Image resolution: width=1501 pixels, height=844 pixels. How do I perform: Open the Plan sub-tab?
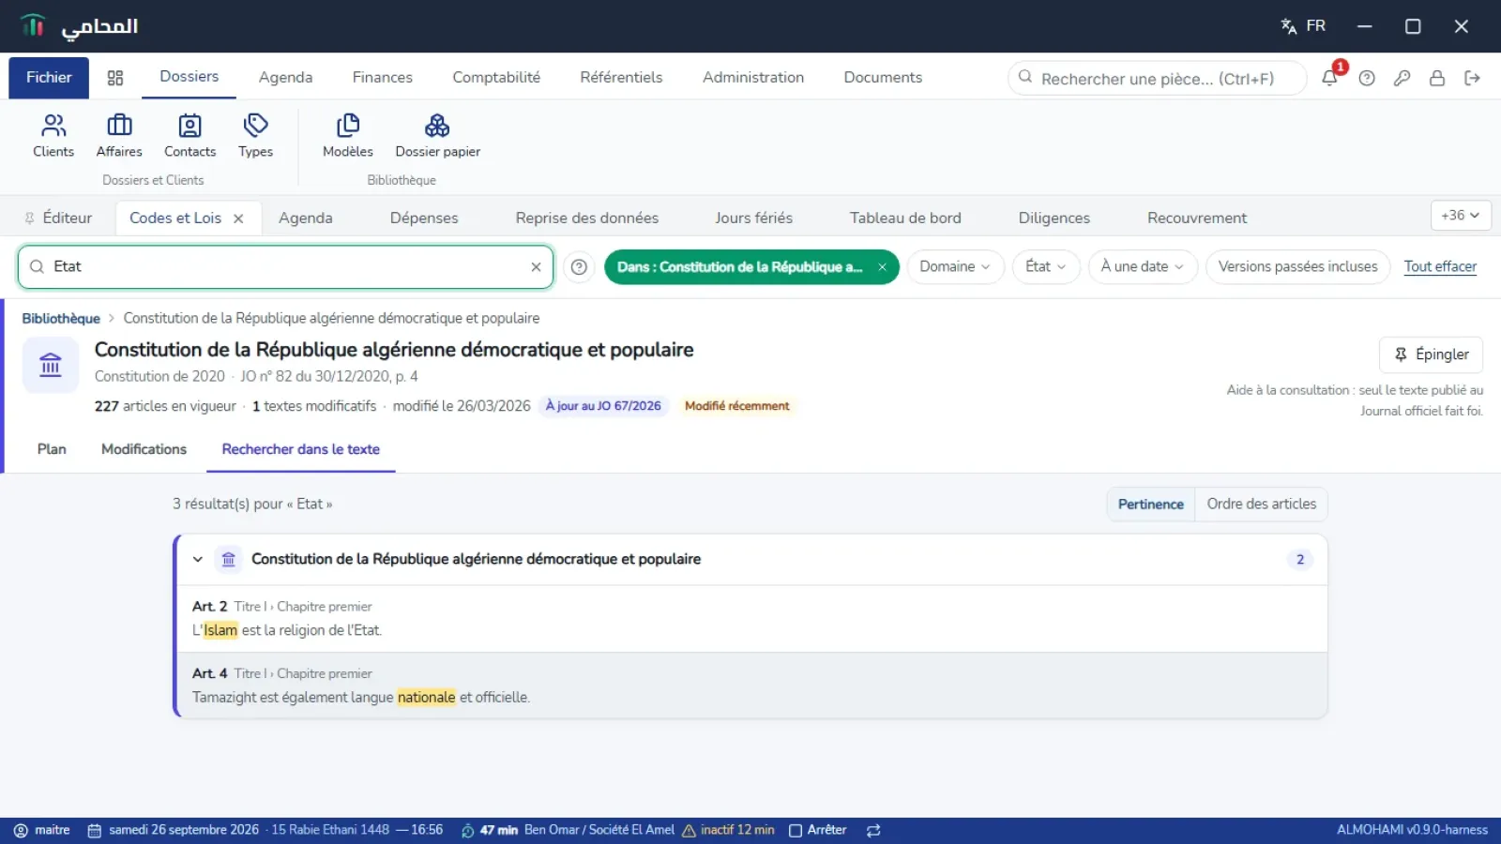point(52,450)
